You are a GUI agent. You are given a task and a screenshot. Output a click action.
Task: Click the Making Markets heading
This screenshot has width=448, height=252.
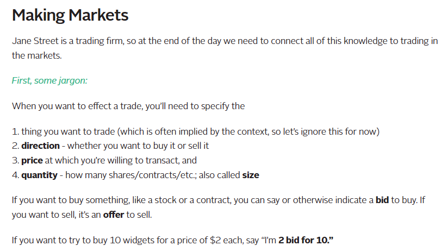(x=70, y=15)
